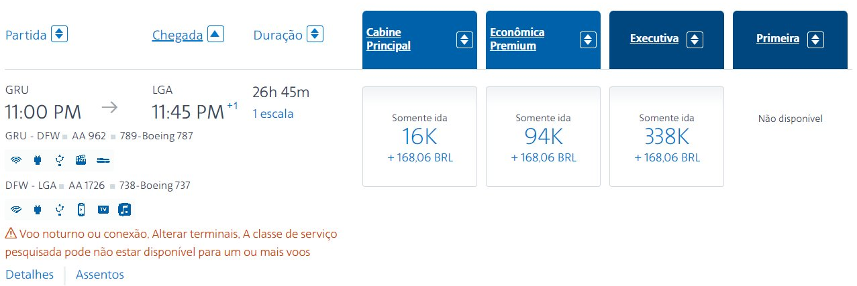This screenshot has width=857, height=286.
Task: Open the 1 escala stop details link
Action: 273,114
